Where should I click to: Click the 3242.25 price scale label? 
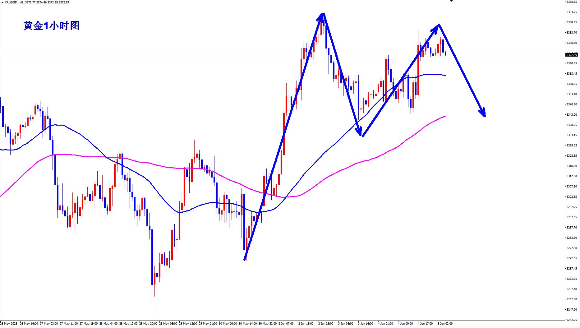coord(572,320)
